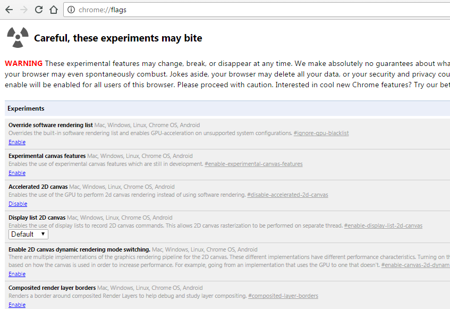450x309 pixels.
Task: Enable 2D canvas dynamic rendering mode switching
Action: pyautogui.click(x=17, y=274)
